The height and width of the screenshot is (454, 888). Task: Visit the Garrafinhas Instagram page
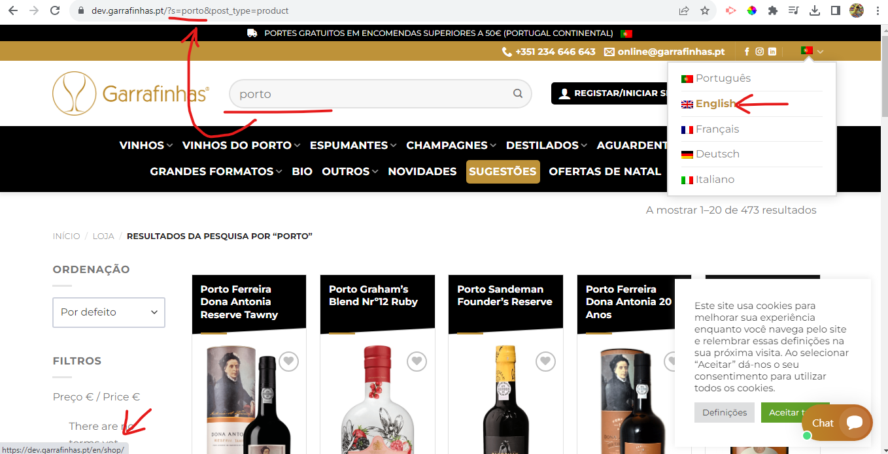pyautogui.click(x=760, y=52)
